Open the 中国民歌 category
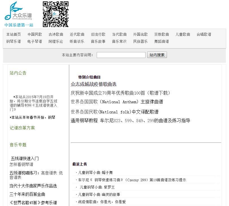The image size is (229, 206). pos(35,34)
